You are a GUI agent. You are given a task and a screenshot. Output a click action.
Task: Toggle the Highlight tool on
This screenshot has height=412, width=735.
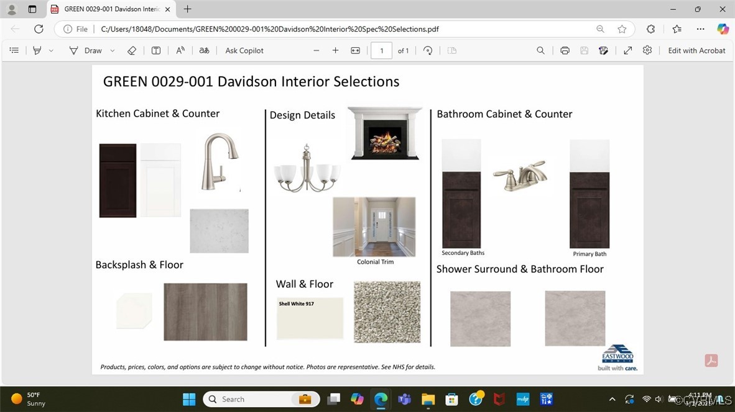[37, 50]
